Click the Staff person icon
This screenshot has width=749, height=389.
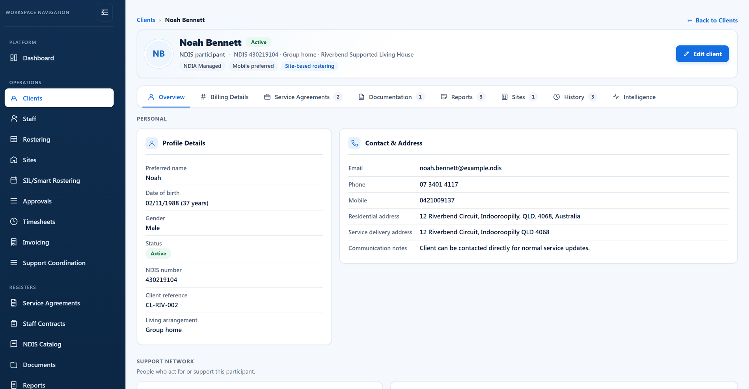(14, 119)
